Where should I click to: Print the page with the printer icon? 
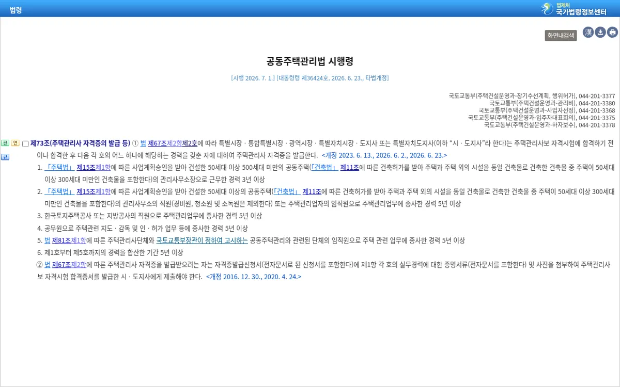click(x=613, y=33)
